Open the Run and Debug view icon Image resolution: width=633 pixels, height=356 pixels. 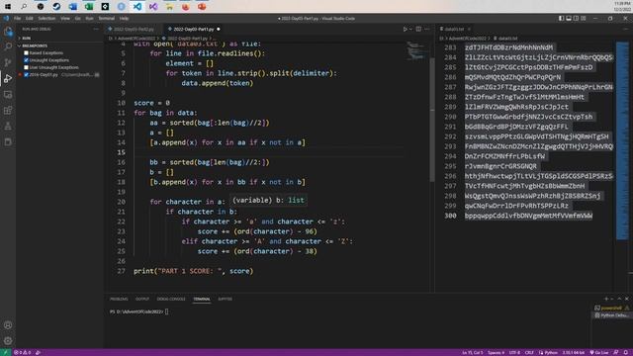8,78
